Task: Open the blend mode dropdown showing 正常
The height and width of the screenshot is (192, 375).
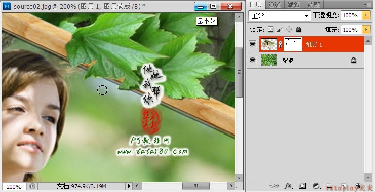Action: click(280, 16)
